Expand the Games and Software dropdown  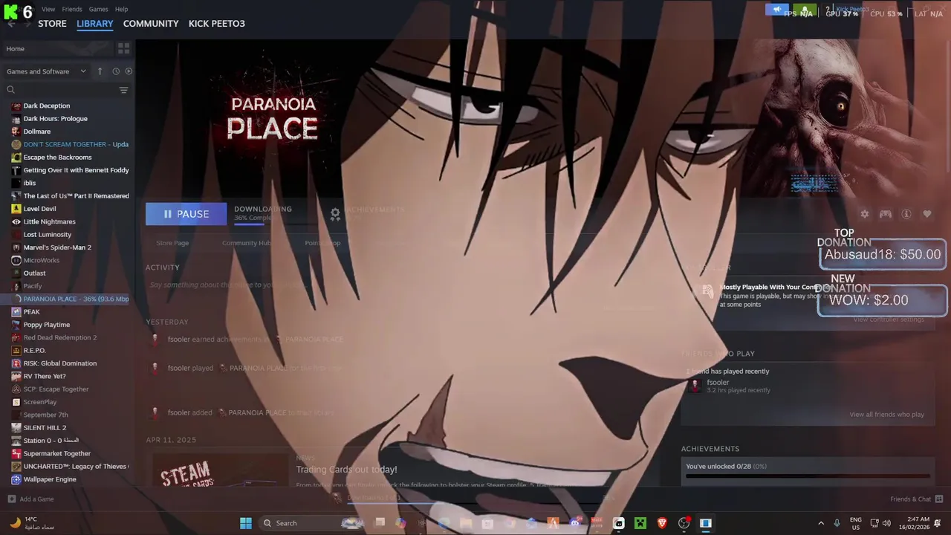click(47, 71)
